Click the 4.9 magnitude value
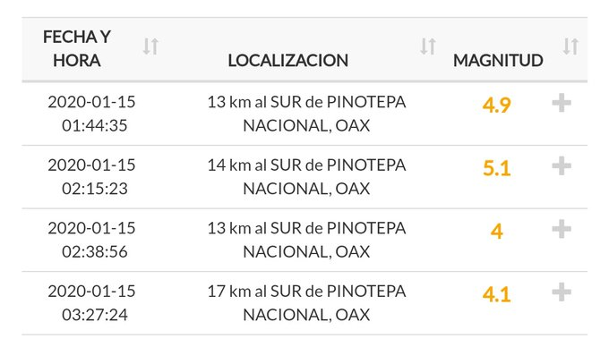Image resolution: width=609 pixels, height=347 pixels. [x=496, y=105]
